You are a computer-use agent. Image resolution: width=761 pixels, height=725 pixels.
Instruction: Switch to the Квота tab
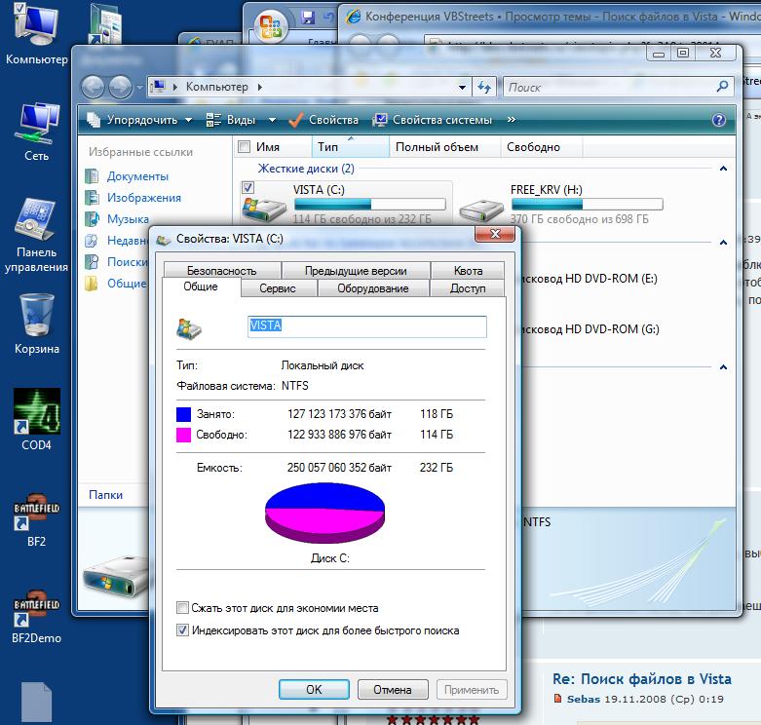[468, 270]
